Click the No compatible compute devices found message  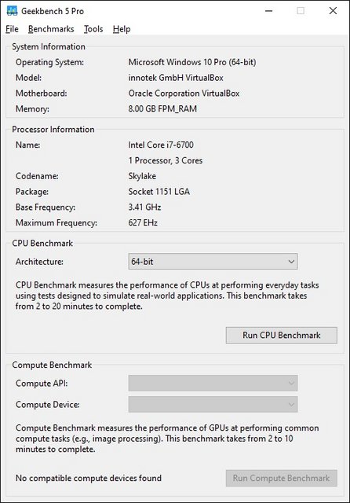tap(89, 478)
